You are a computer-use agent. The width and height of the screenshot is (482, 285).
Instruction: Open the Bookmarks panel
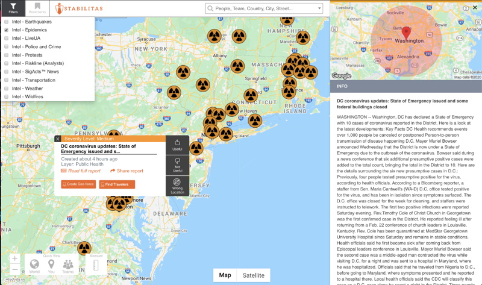point(37,8)
